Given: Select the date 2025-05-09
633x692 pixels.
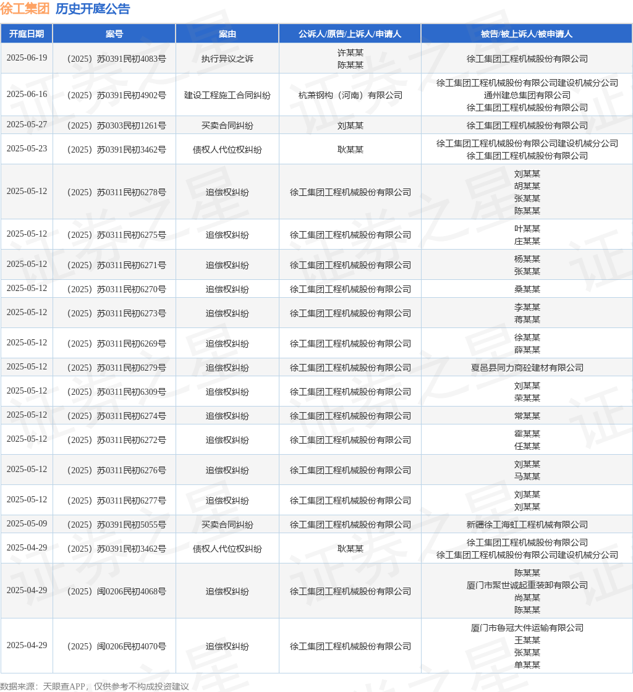Looking at the screenshot, I should coord(27,523).
